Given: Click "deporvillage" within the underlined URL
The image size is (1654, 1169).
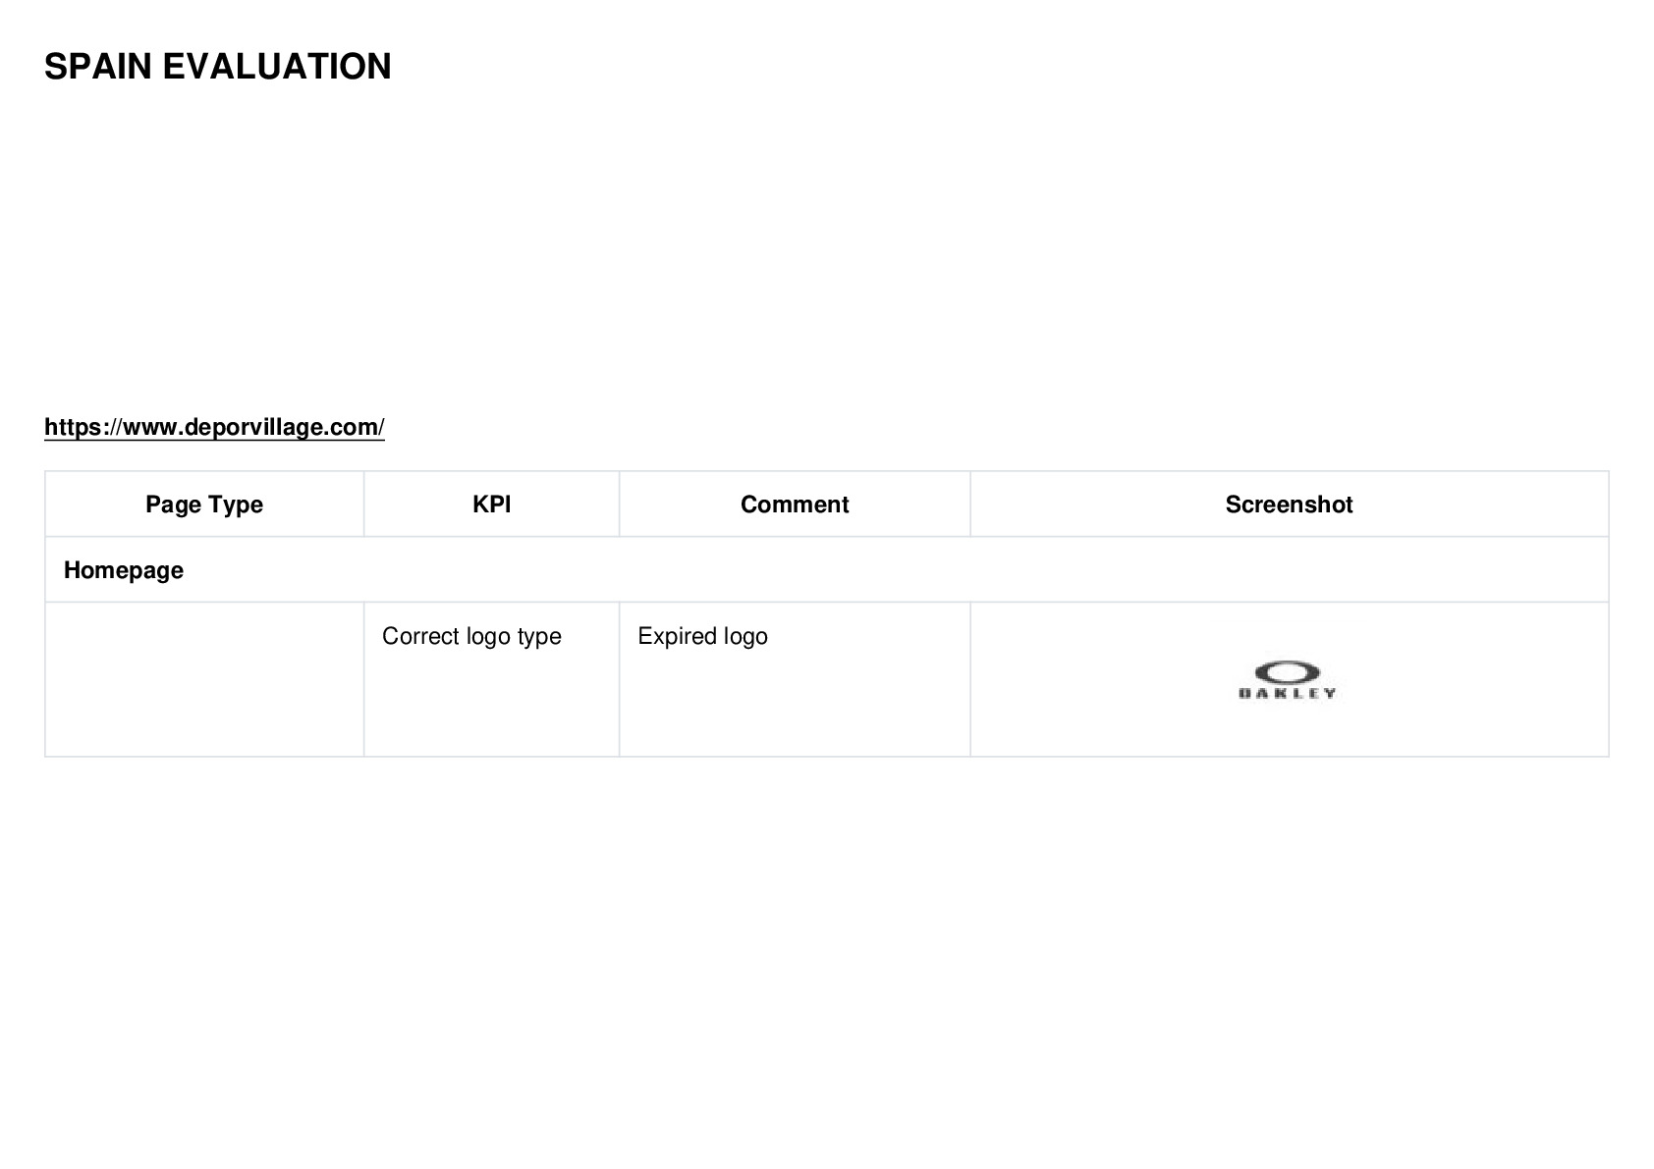Looking at the screenshot, I should (252, 427).
